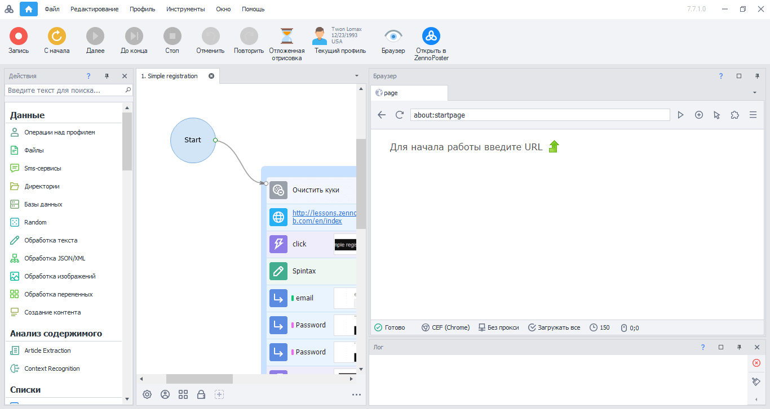Click the Отложенная отрисовка hourglass icon
Viewport: 770px width, 409px height.
(287, 37)
